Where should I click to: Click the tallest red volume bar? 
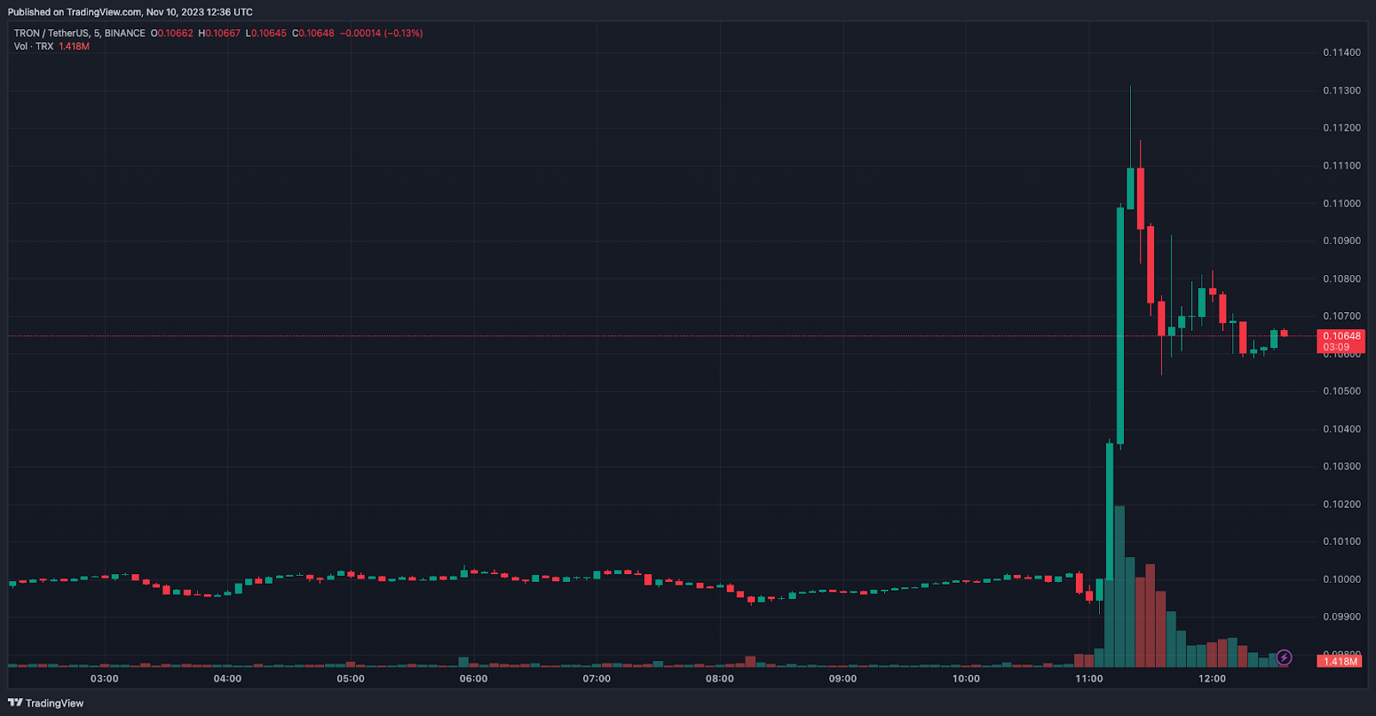pos(1151,615)
